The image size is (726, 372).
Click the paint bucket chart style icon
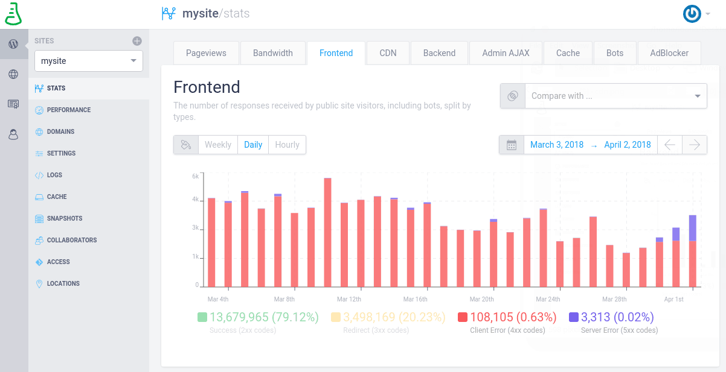tap(186, 145)
